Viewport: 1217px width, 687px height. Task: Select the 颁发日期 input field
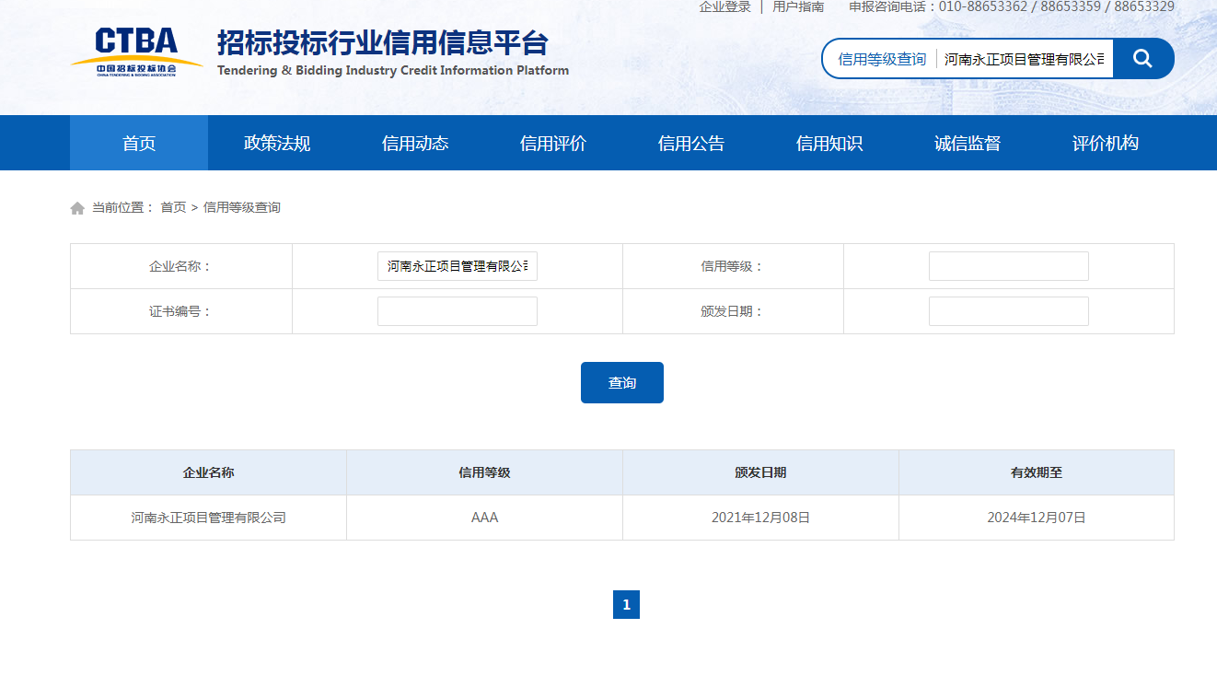coord(1008,311)
